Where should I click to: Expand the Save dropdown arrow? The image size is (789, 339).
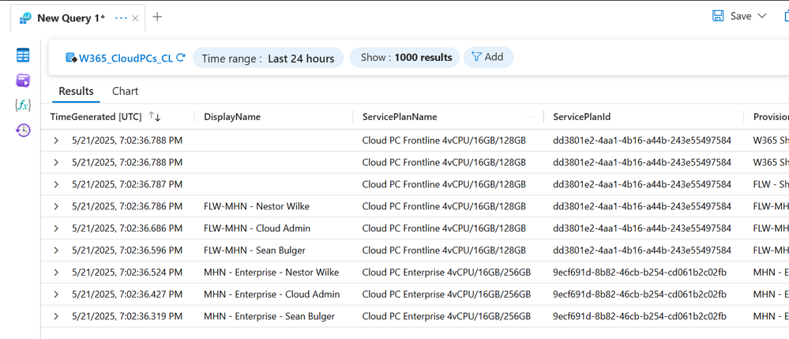(x=762, y=16)
